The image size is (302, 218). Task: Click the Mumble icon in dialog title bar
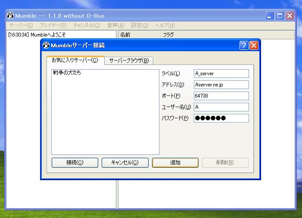(46, 46)
